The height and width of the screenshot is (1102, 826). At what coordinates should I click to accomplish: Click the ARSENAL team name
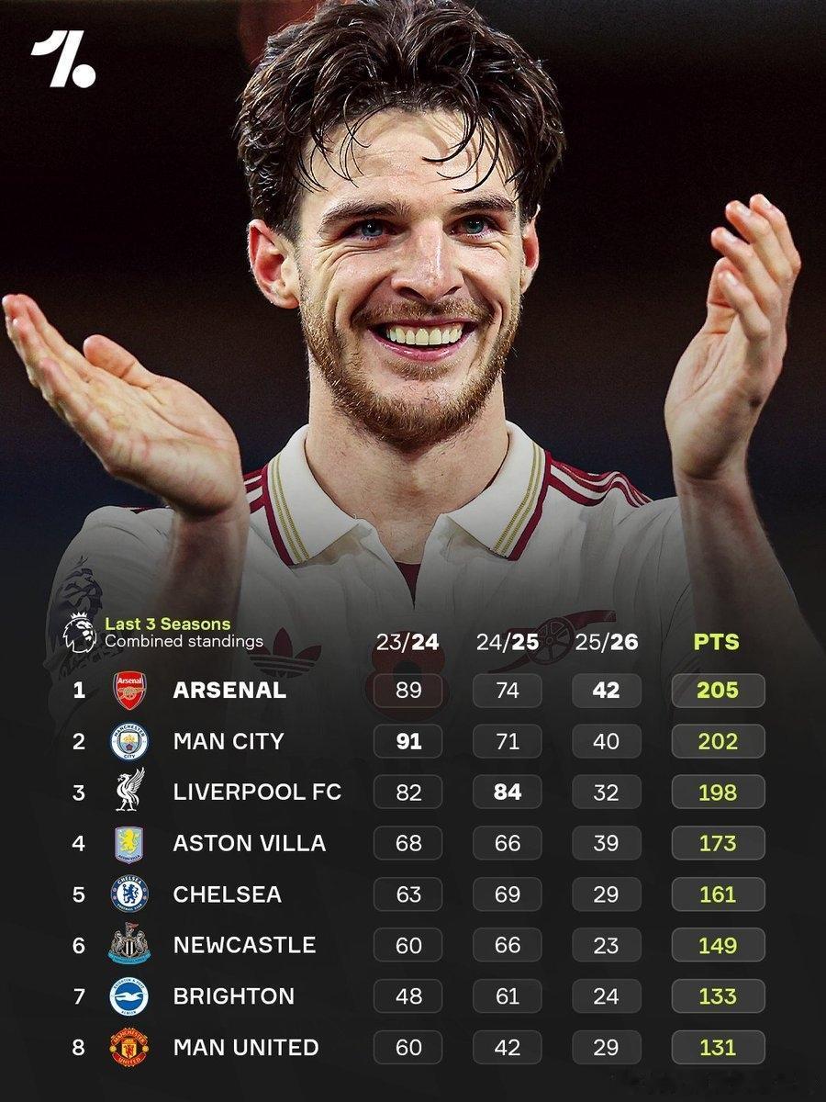click(x=229, y=691)
